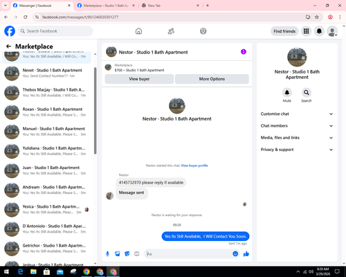Screen dimensions: 346x277
Task: Reload the page in browser
Action: (26, 17)
